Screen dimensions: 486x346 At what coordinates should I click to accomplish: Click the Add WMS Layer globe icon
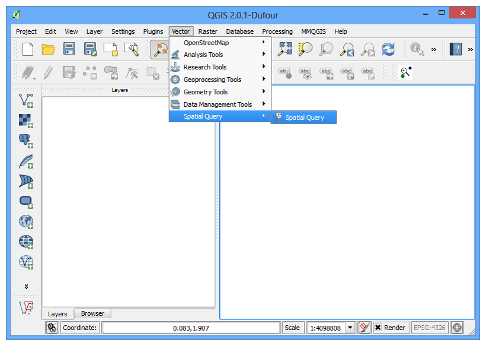click(x=26, y=221)
